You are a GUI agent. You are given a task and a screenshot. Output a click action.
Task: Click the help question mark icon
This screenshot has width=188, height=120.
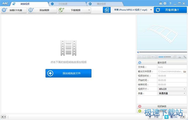[170, 4]
